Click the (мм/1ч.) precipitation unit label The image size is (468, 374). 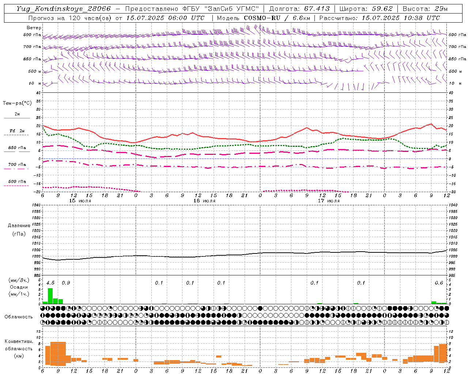19,294
